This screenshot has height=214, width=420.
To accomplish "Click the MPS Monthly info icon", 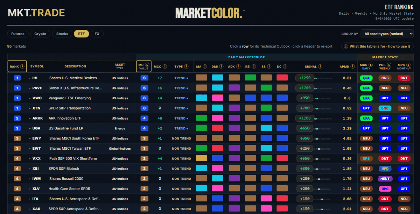I will click(x=408, y=65).
